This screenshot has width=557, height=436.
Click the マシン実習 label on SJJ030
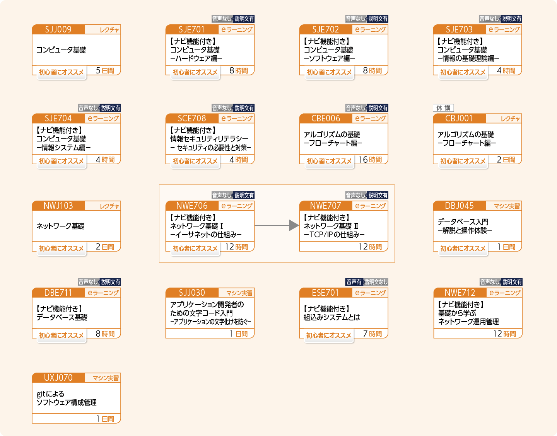point(239,293)
